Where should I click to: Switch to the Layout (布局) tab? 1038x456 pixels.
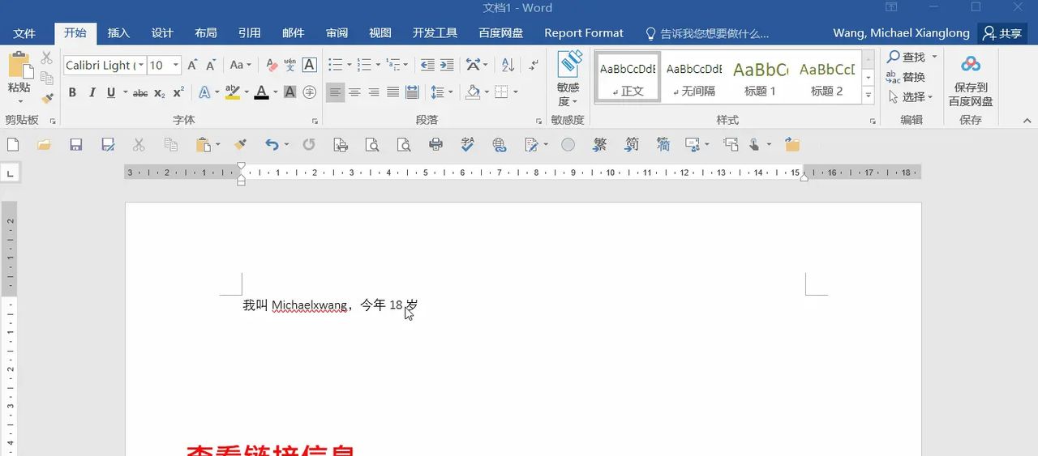206,33
